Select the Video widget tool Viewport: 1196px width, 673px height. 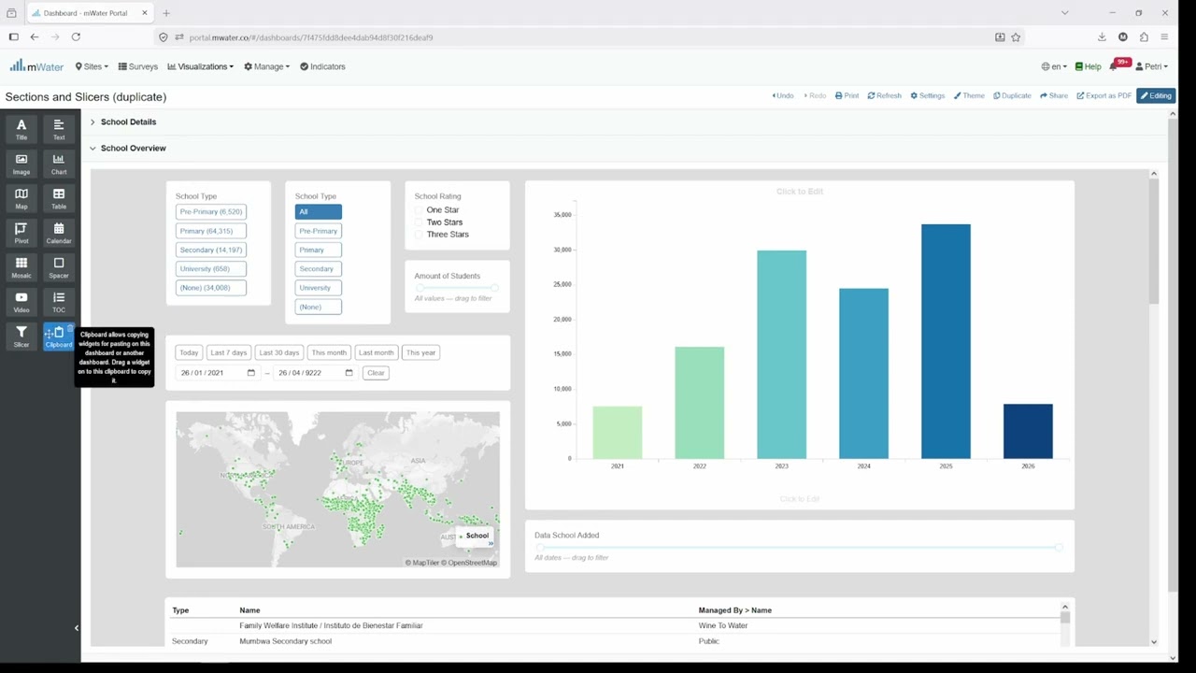click(21, 302)
